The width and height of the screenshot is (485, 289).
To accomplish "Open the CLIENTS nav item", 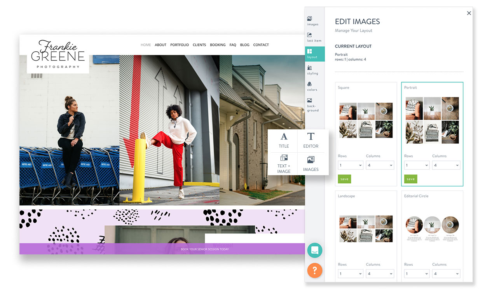I will click(x=199, y=45).
